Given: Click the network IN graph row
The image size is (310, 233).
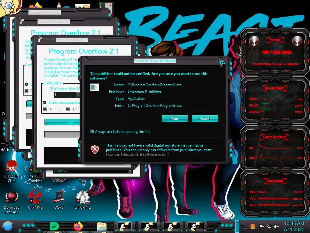Looking at the screenshot, I should (276, 148).
